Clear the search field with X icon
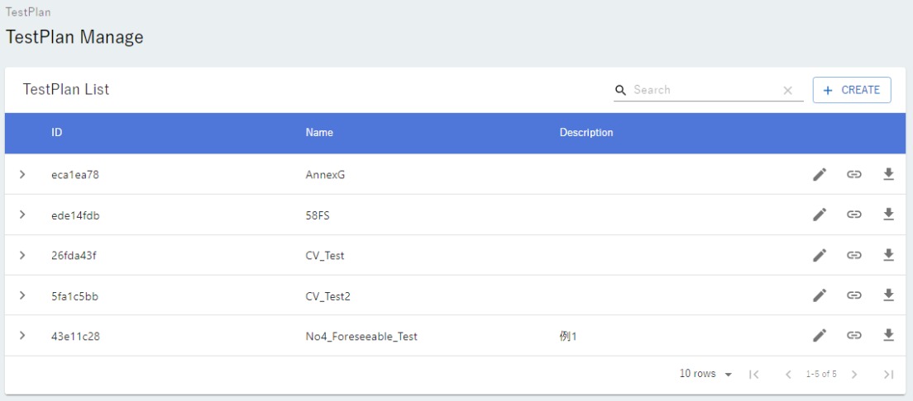This screenshot has height=401, width=913. [x=787, y=91]
